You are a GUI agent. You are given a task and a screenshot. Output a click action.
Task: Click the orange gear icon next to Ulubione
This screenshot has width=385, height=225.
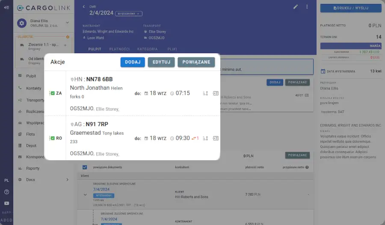(x=68, y=37)
